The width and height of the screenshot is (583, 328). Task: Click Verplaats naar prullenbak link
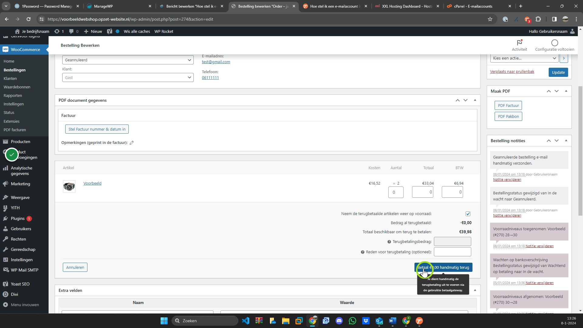(512, 72)
